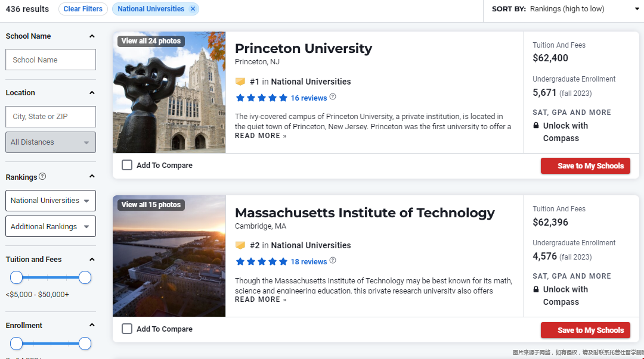Screen dimensions: 644x359
Task: Open the National Universities rankings dropdown
Action: [51, 201]
